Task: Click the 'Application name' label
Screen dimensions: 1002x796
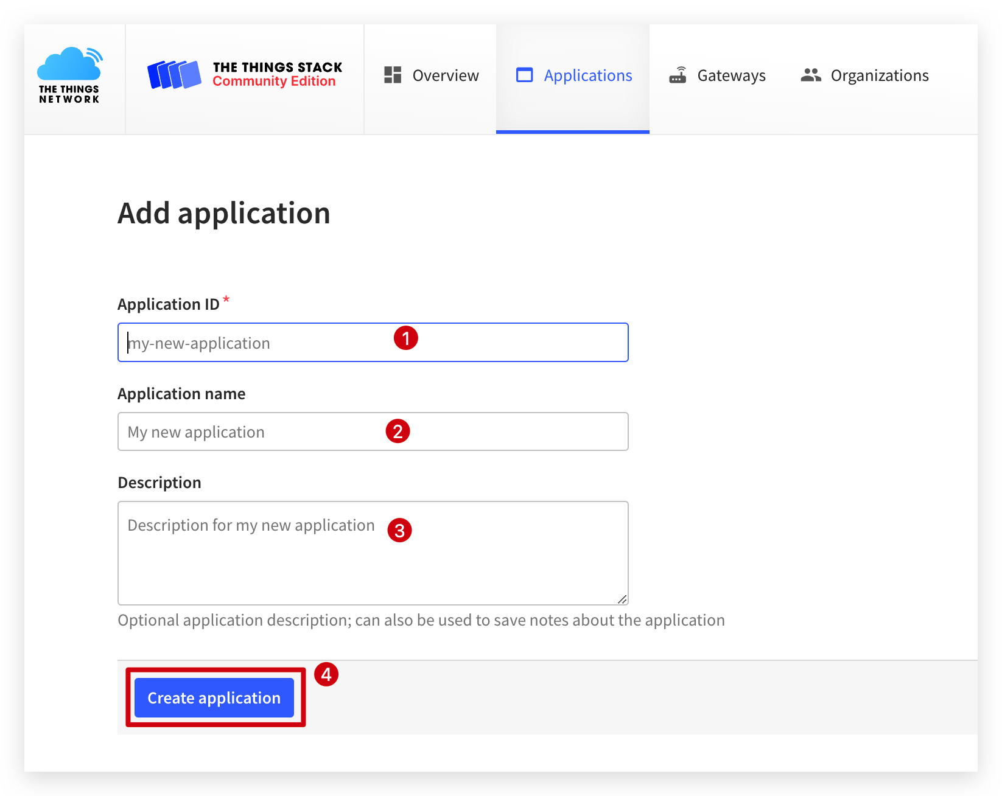Action: 181,394
